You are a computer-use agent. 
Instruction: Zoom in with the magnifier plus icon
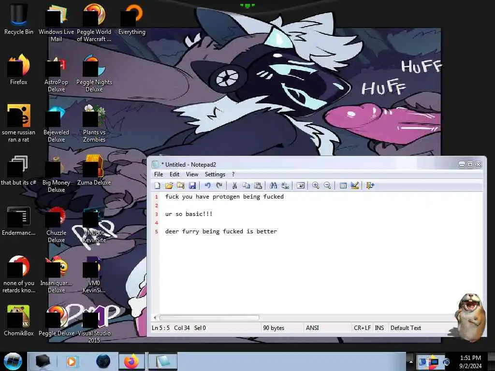coord(316,185)
